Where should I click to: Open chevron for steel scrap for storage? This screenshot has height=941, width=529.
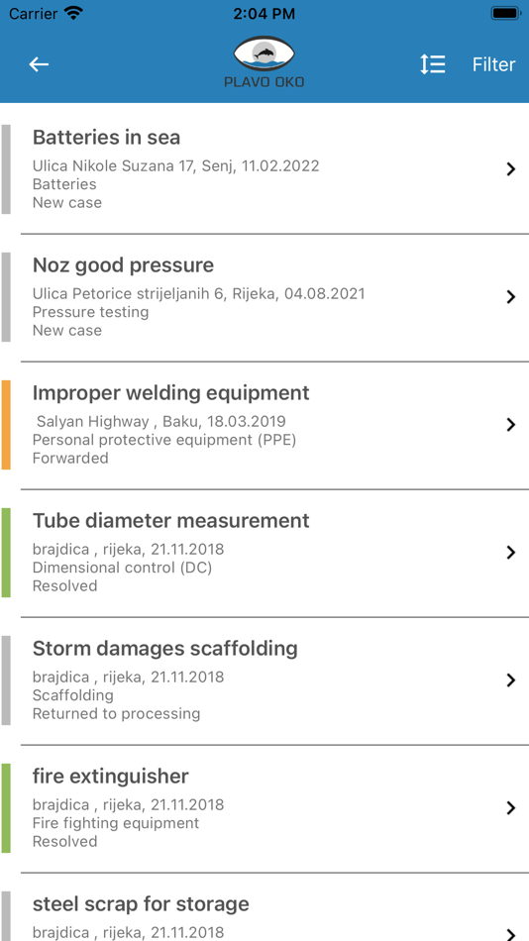click(x=511, y=934)
